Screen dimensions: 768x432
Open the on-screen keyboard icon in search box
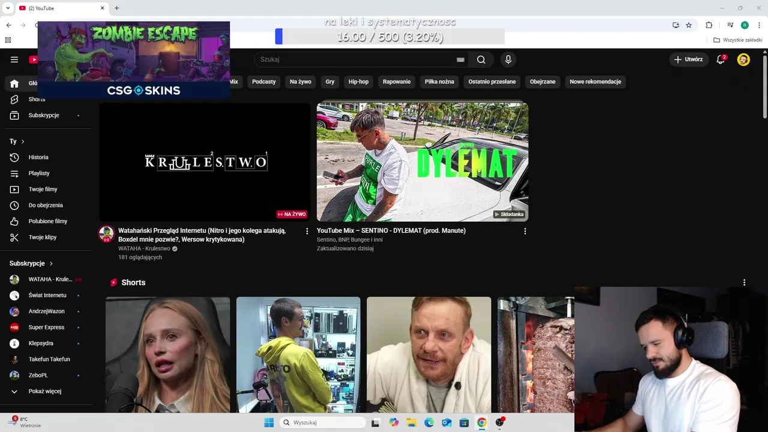pyautogui.click(x=460, y=59)
